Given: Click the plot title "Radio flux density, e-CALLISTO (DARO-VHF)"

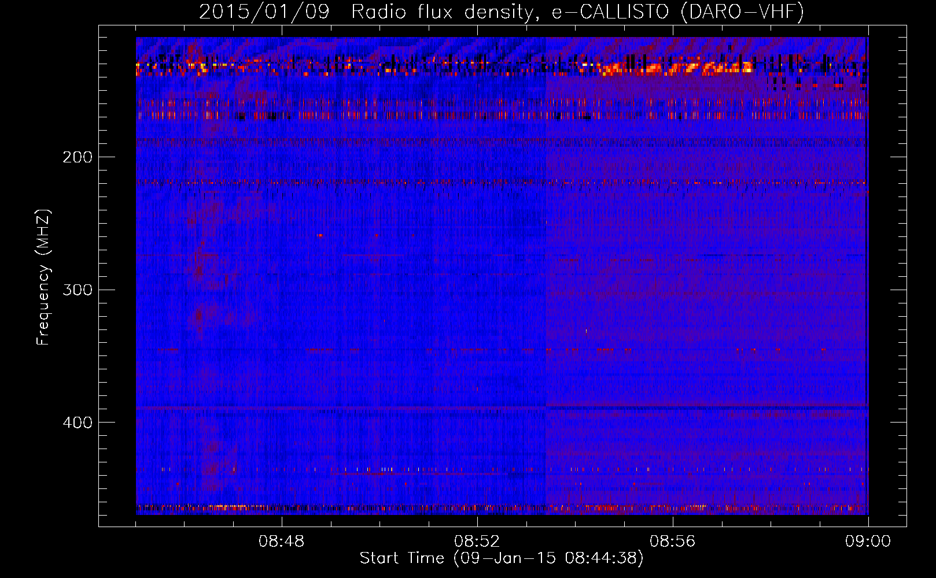Looking at the screenshot, I should [x=577, y=12].
